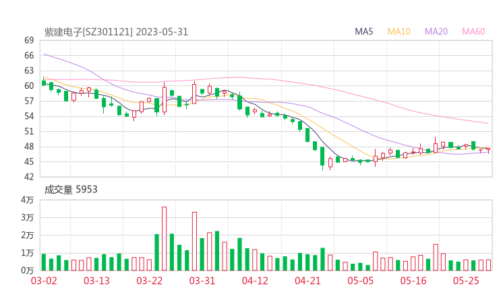Click the 48 price axis label
Viewport: 499px width, 296px height.
[29, 147]
